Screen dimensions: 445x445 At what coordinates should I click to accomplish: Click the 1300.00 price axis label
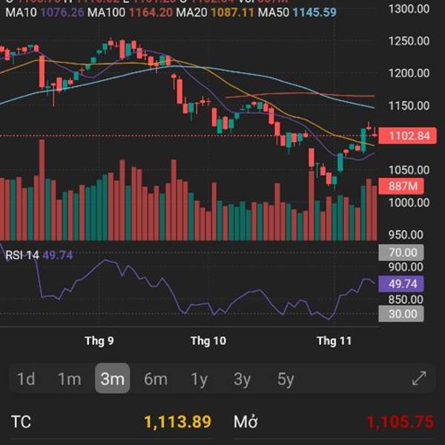[x=409, y=9]
